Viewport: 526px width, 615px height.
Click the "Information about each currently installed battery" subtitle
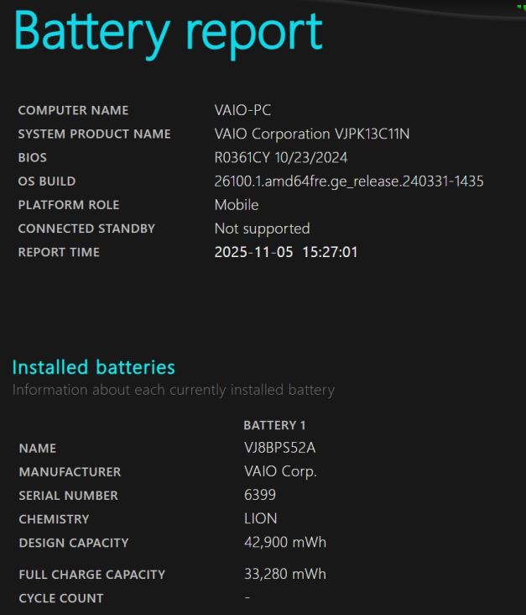173,390
